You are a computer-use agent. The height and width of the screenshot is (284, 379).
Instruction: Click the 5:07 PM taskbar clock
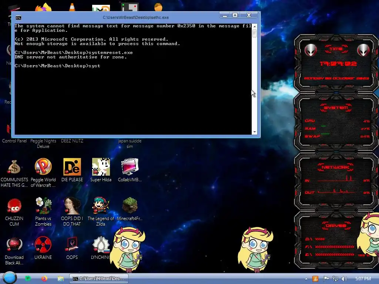coord(363,279)
